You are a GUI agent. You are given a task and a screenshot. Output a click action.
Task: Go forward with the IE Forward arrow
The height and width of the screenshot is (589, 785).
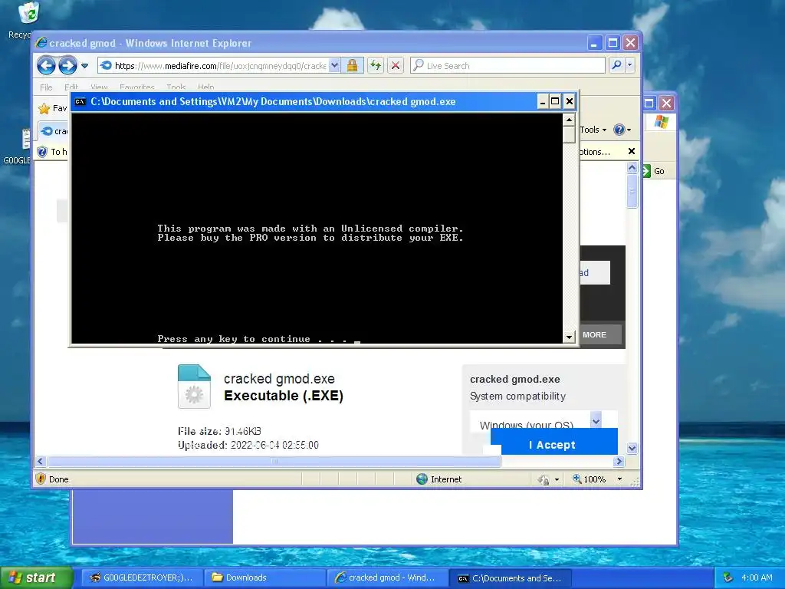tap(67, 66)
